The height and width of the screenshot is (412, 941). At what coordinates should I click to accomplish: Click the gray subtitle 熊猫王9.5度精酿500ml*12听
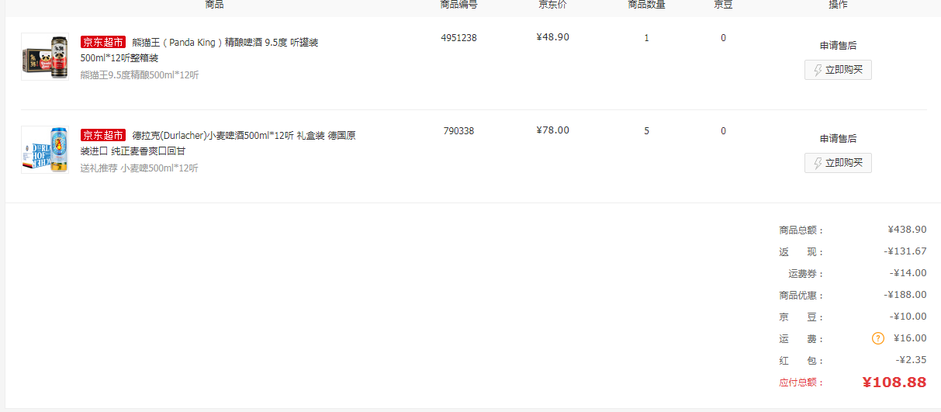coord(140,75)
